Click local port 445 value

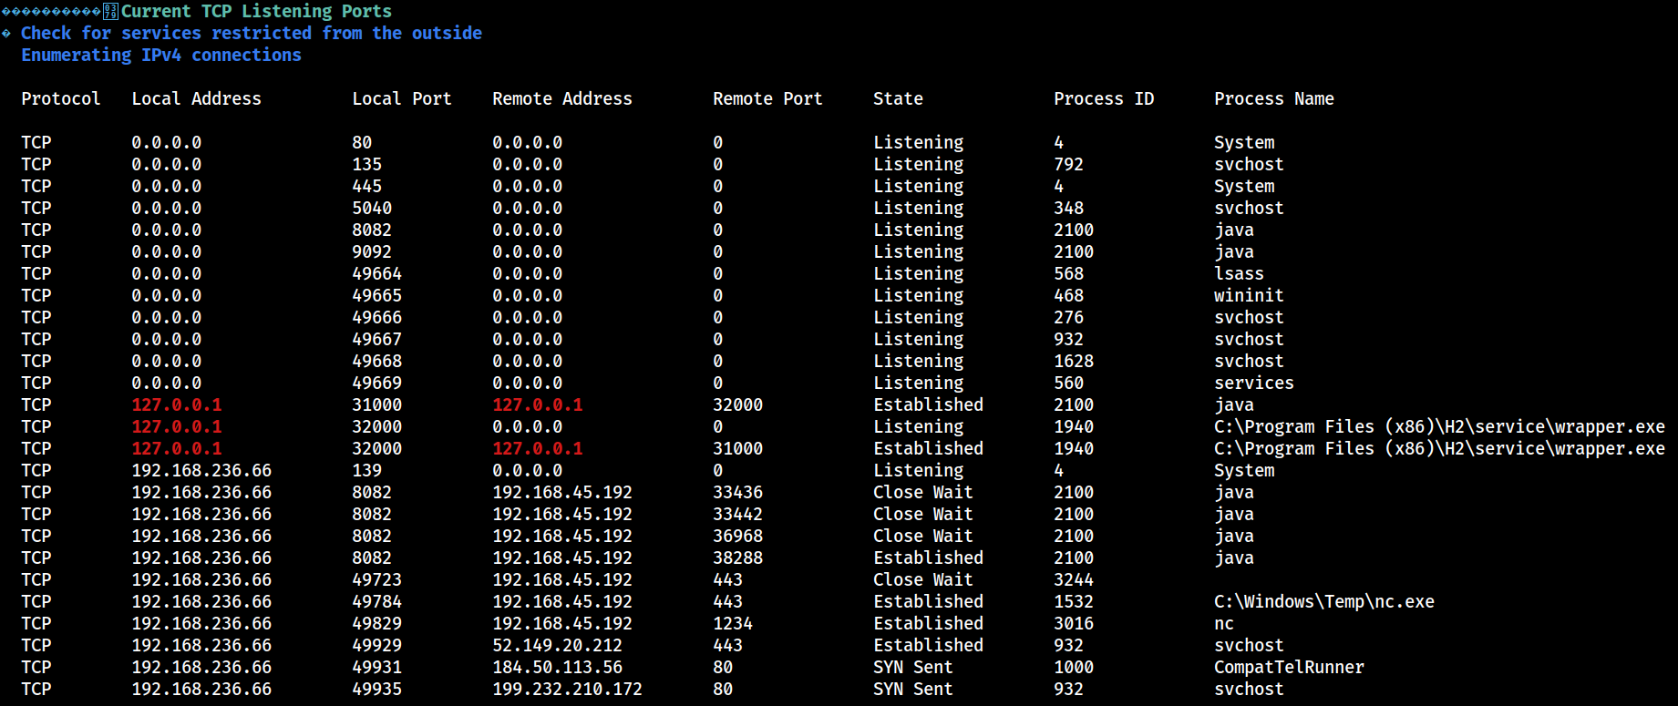367,186
